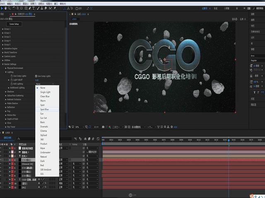Choose Dramatic lighting preset
Image resolution: width=265 pixels, height=198 pixels.
pyautogui.click(x=47, y=127)
